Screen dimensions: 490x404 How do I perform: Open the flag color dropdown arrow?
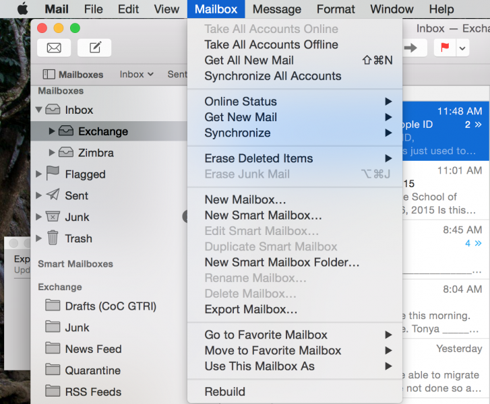(x=462, y=48)
